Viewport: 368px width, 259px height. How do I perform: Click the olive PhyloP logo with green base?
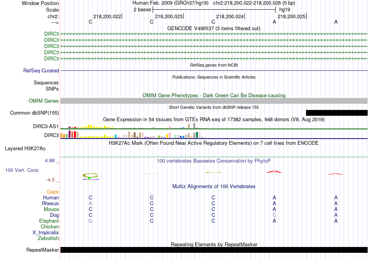click(91, 177)
